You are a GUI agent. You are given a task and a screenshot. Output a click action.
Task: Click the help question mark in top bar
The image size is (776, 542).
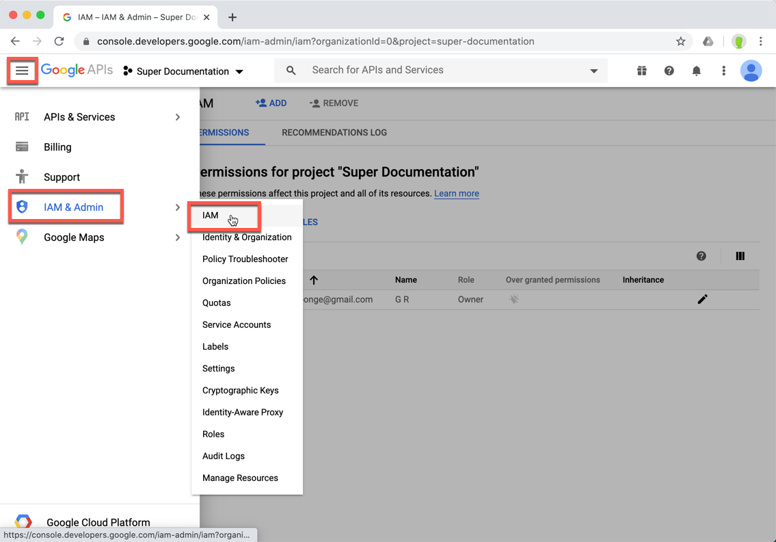(669, 70)
